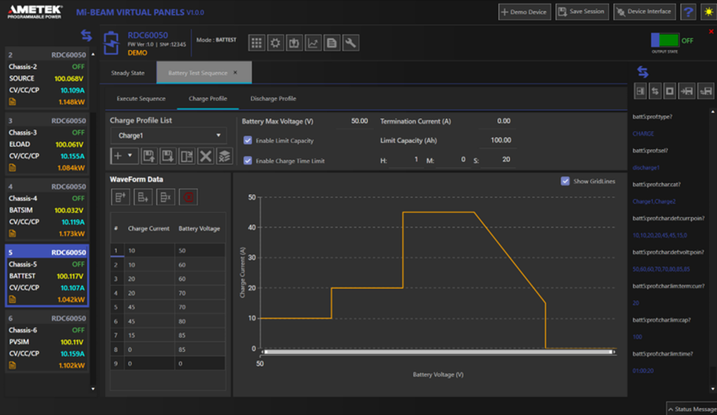Click the square stop icon in command panel
717x415 pixels.
tap(669, 91)
